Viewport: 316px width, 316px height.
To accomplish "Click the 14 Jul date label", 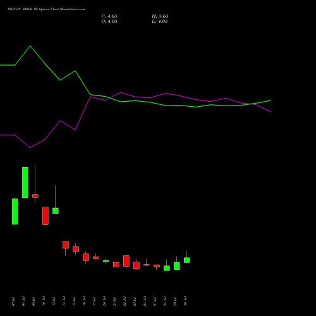I will (64, 301).
